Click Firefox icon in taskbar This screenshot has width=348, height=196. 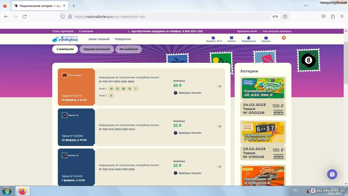[23, 191]
